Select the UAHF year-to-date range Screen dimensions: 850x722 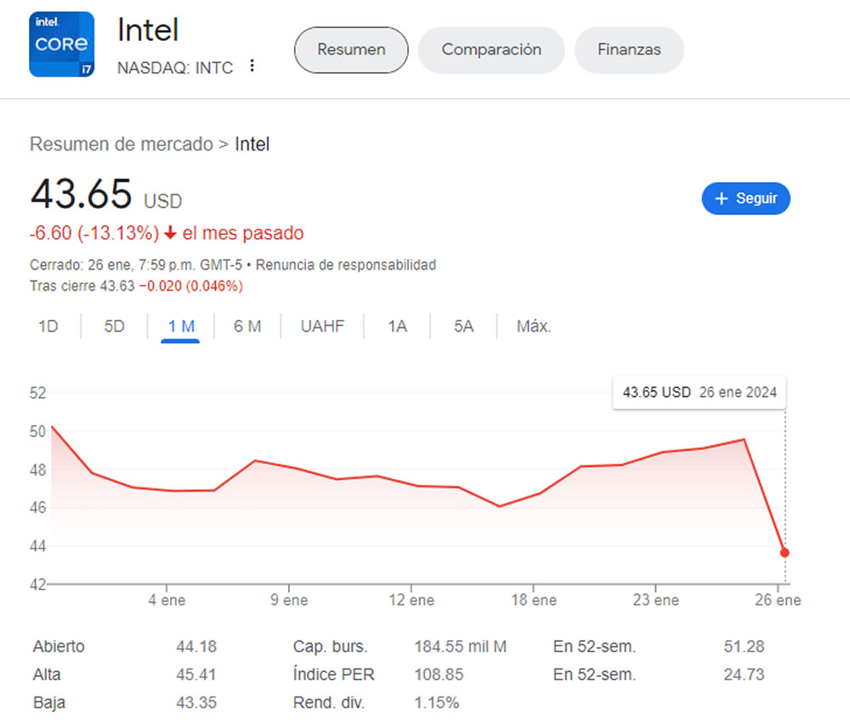322,327
